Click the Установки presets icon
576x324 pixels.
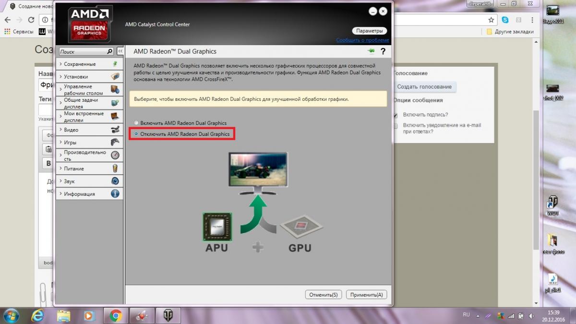[115, 76]
